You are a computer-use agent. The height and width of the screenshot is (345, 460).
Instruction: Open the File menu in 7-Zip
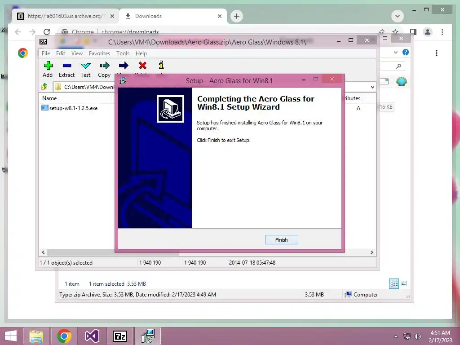click(x=46, y=53)
